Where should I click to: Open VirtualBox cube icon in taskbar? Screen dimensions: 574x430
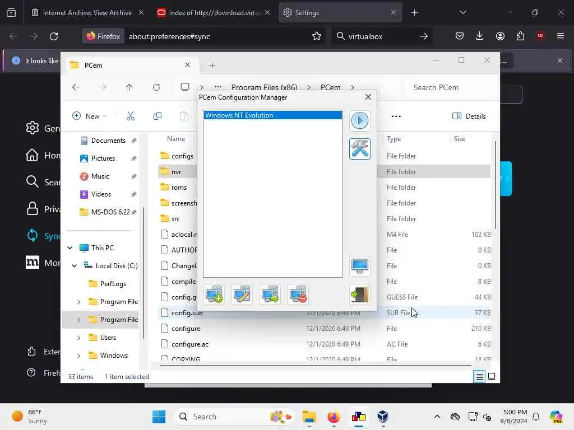tap(382, 417)
